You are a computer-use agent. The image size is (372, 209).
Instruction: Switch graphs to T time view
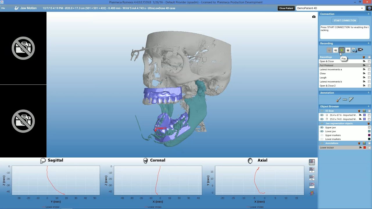pos(312,170)
